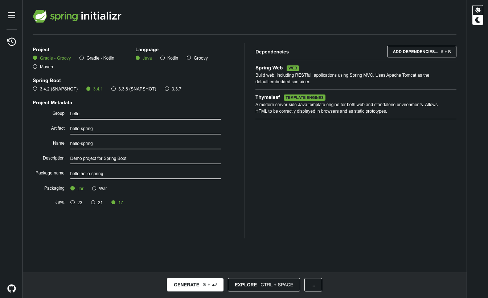Click the WEB tag badge

(293, 68)
